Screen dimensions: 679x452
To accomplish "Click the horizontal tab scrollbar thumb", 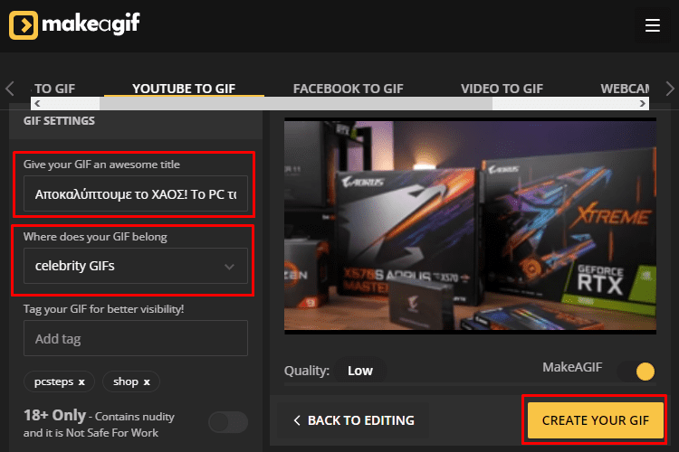I will [x=296, y=103].
